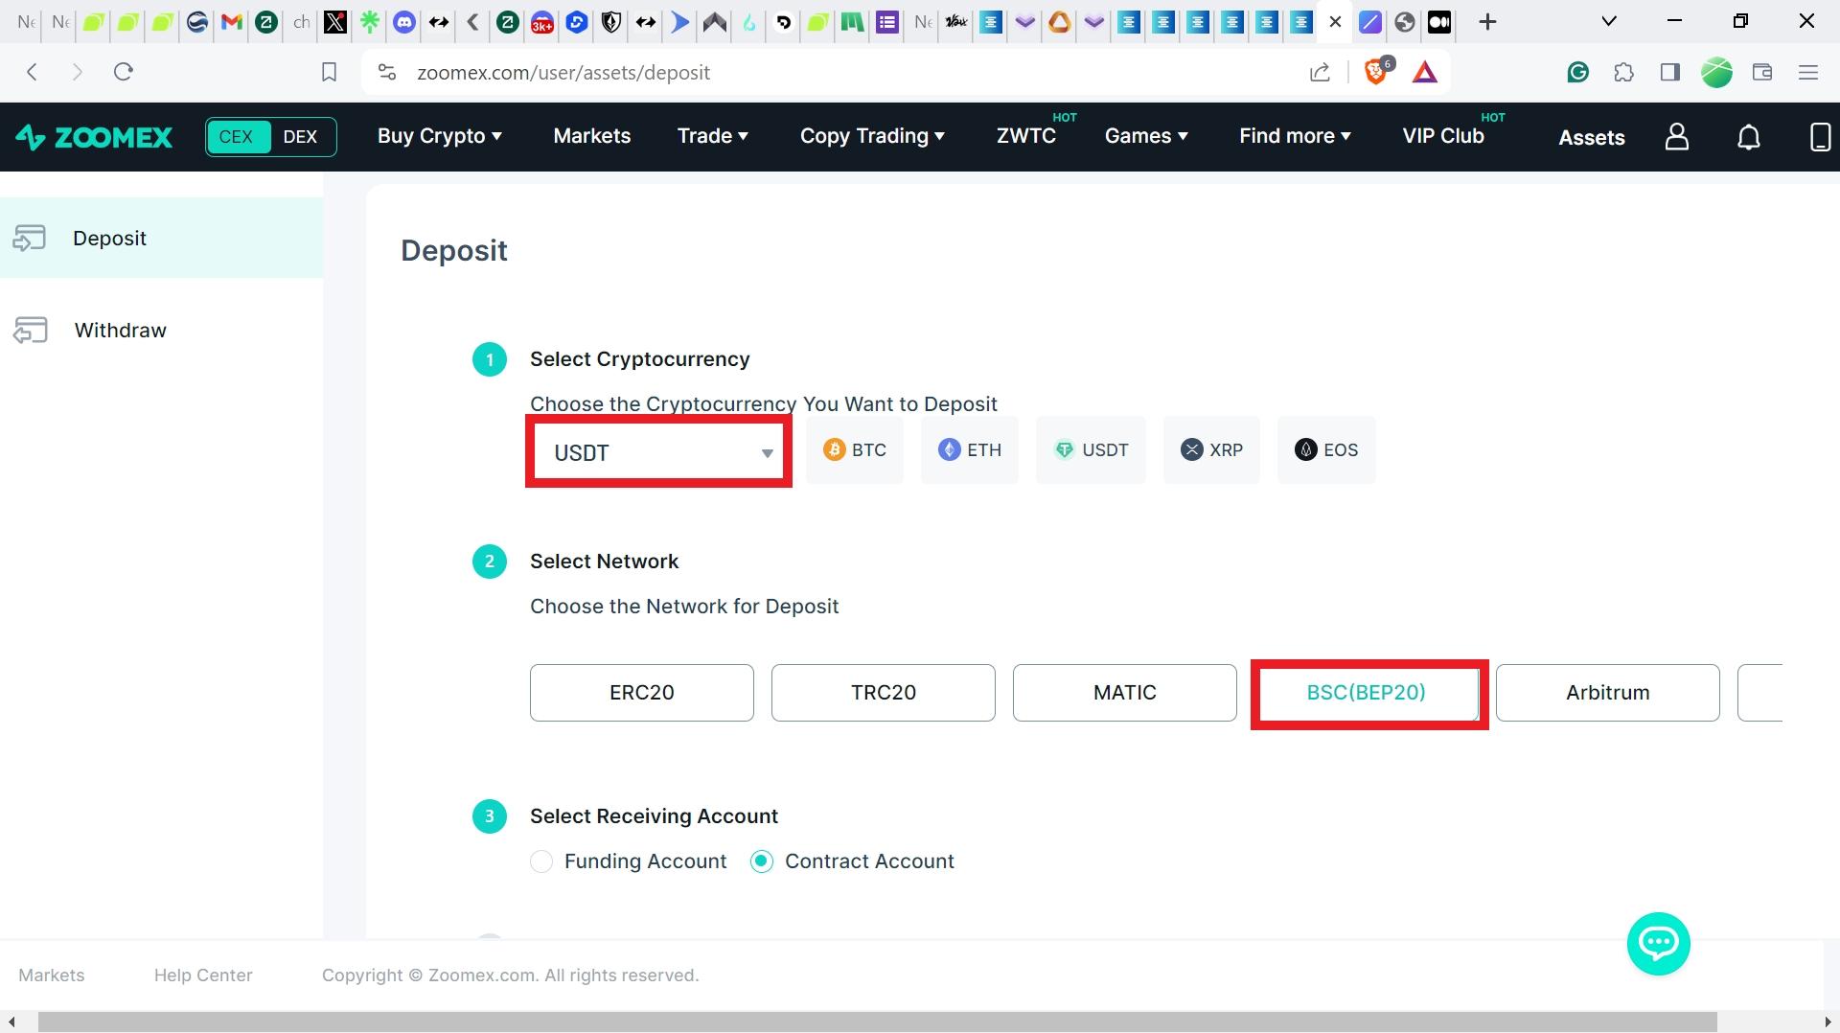Click the Markets footer link
Image resolution: width=1840 pixels, height=1033 pixels.
tap(52, 976)
